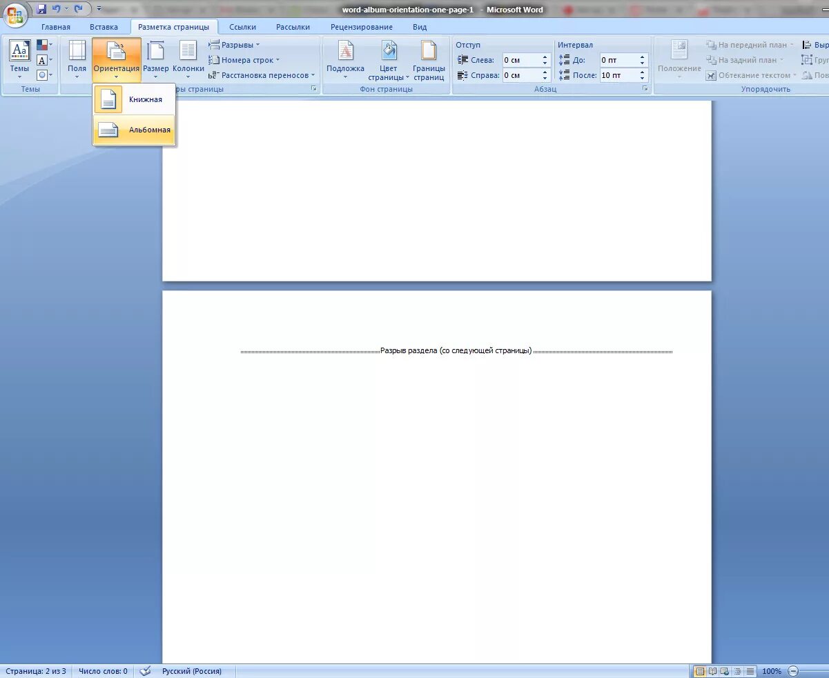829x678 pixels.
Task: Open the proofing errors check icon
Action: (145, 671)
